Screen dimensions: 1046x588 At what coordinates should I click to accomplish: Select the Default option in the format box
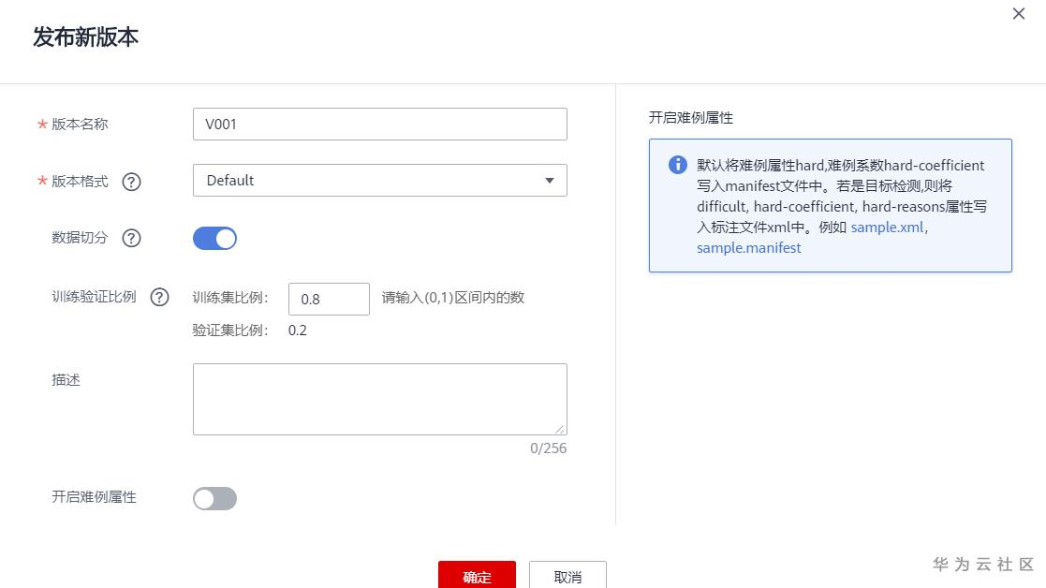coord(379,180)
